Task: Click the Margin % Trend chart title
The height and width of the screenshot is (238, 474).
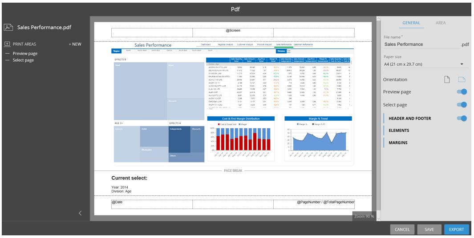Action: click(318, 119)
